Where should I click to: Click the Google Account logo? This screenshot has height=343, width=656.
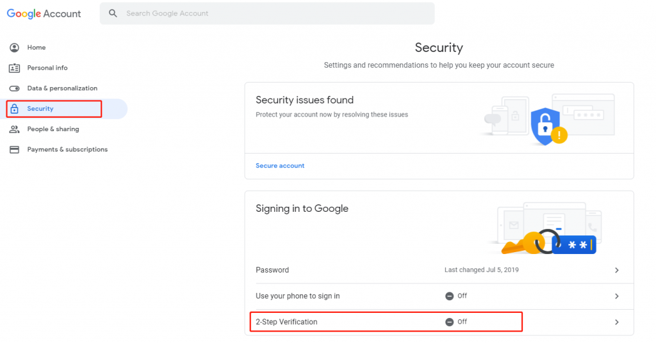coord(44,14)
